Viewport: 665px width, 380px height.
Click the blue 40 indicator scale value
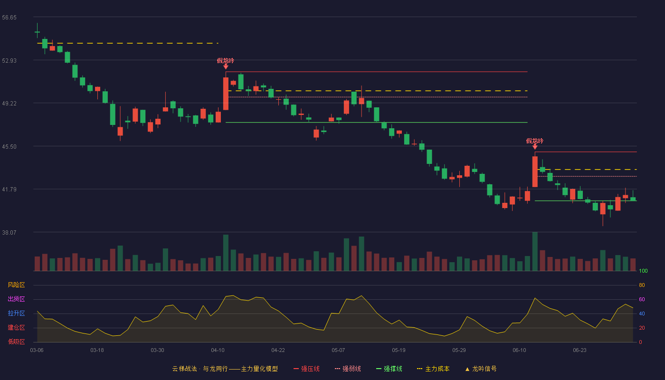click(x=642, y=313)
